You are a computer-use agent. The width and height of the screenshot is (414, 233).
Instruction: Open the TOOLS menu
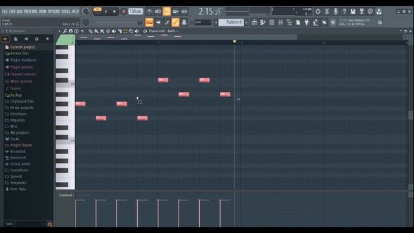click(66, 12)
